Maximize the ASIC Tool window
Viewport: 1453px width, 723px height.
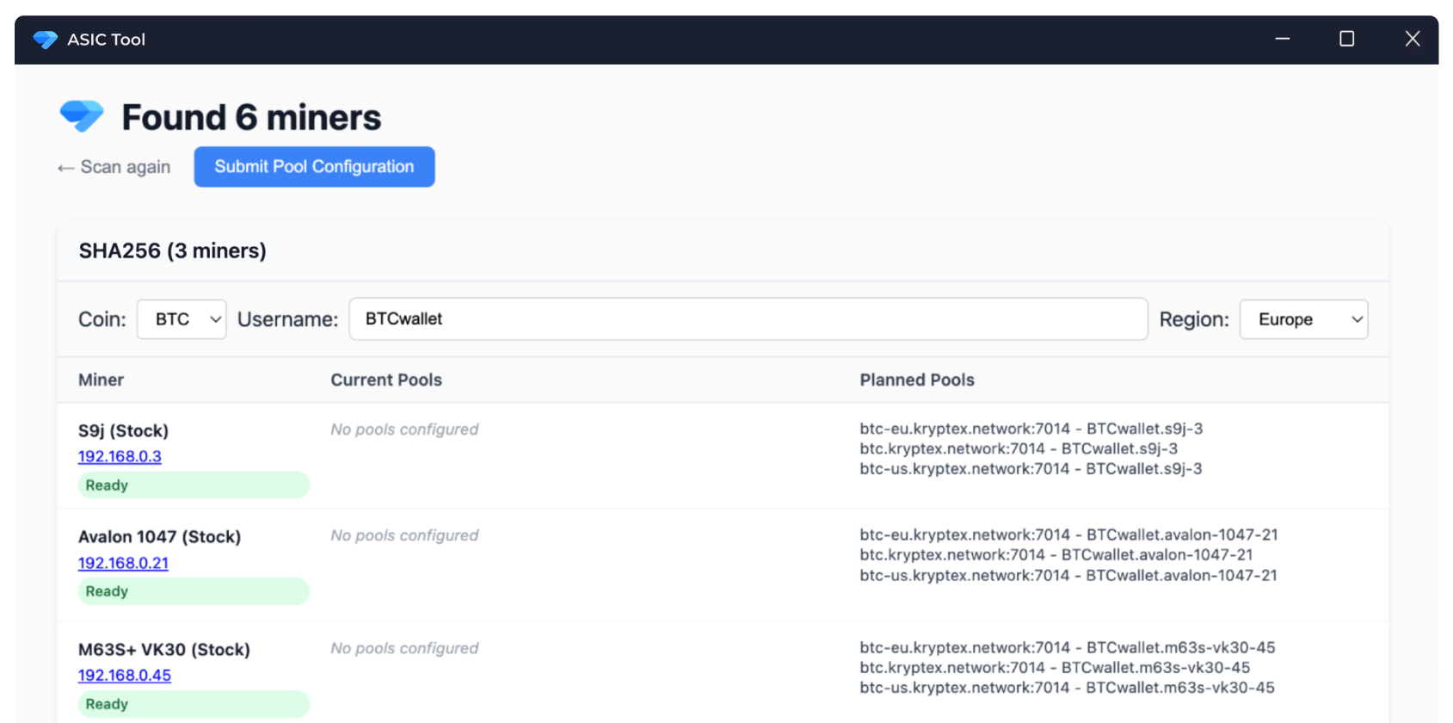(x=1347, y=39)
